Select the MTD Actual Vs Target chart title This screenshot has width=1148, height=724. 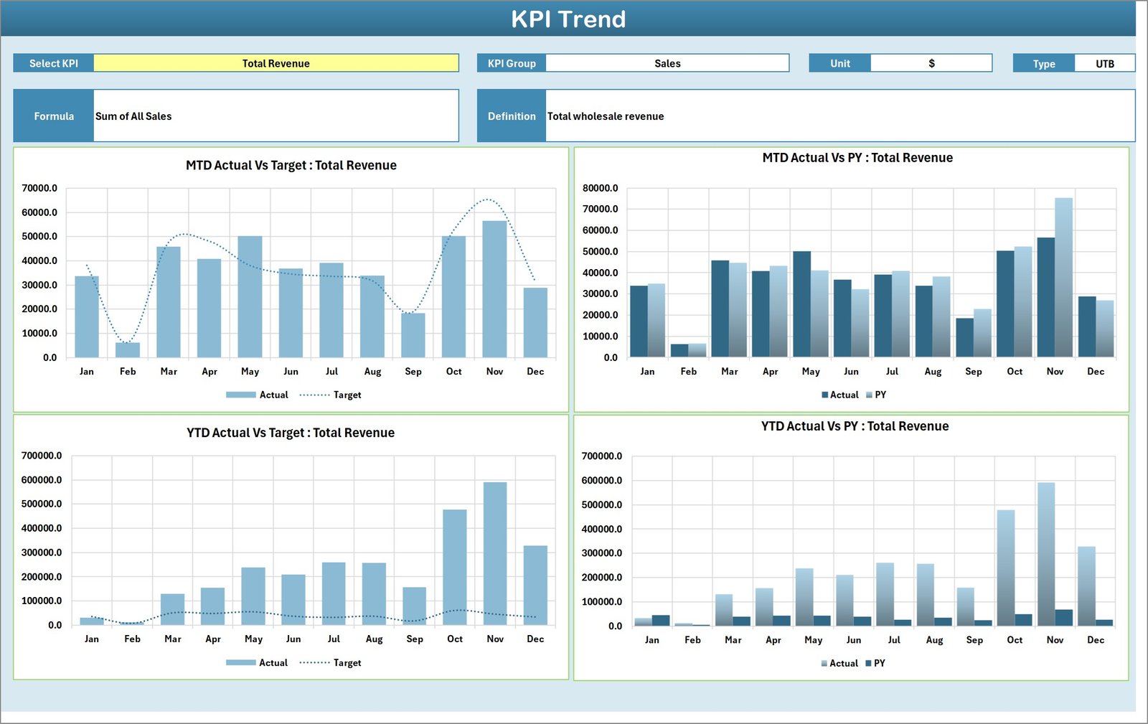click(x=291, y=165)
